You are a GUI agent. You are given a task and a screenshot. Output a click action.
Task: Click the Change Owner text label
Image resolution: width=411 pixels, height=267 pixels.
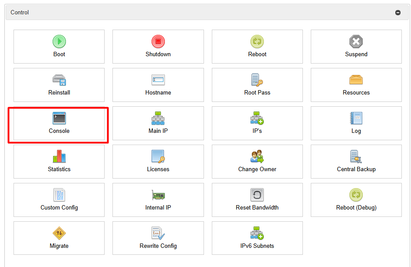[257, 169]
